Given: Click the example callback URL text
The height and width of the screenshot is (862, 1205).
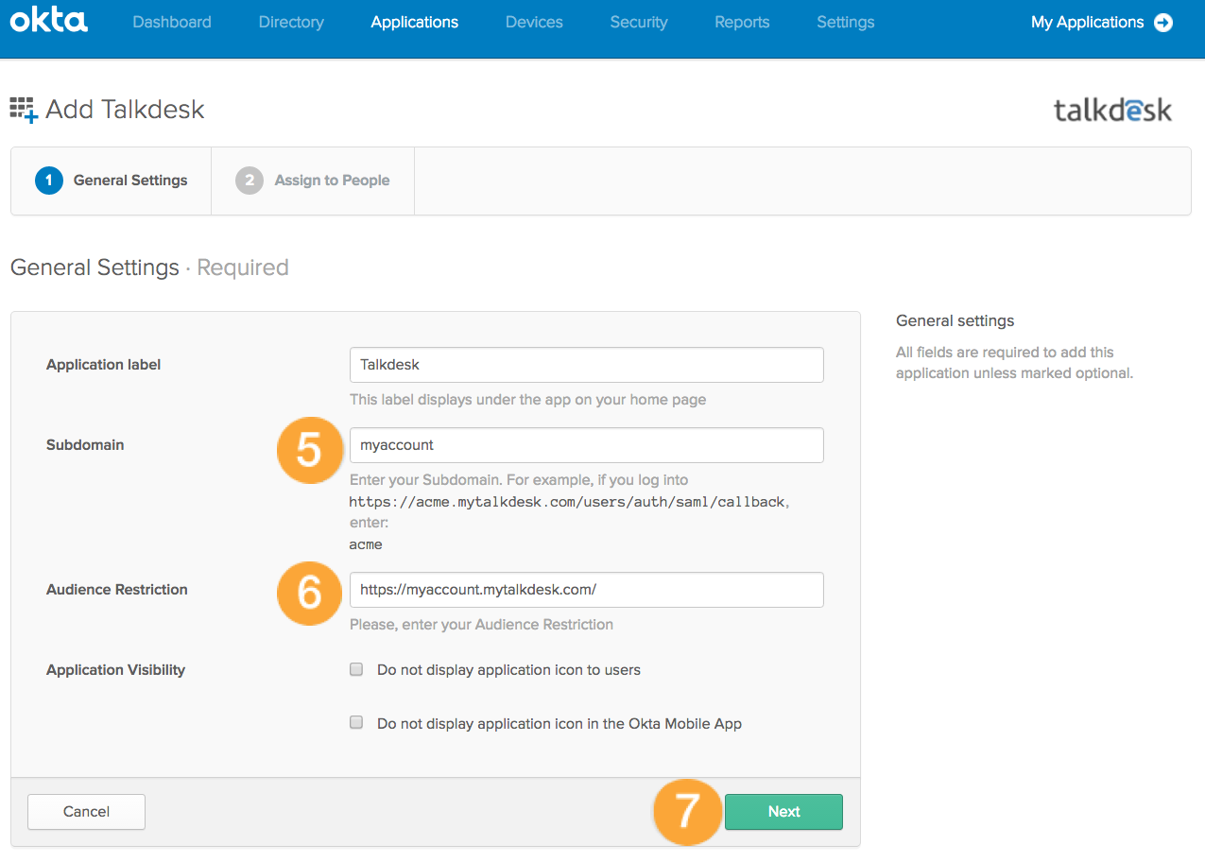Looking at the screenshot, I should click(567, 502).
